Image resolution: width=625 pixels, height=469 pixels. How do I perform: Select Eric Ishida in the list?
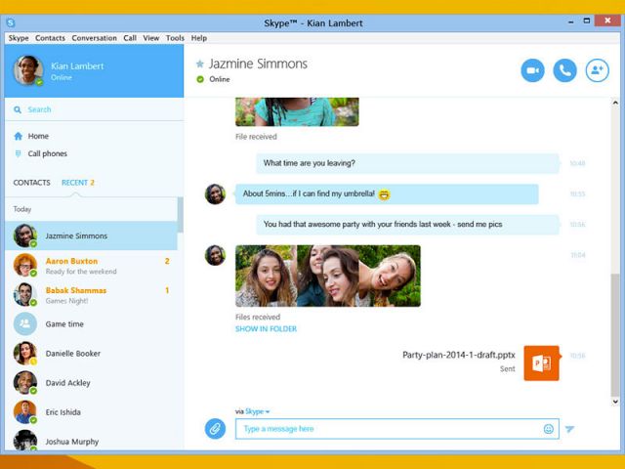pyautogui.click(x=91, y=412)
